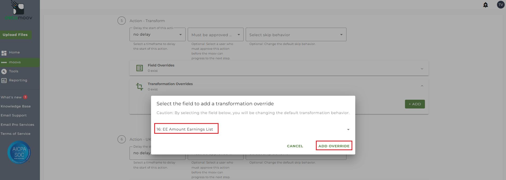Expand the Field Overrides panel

pos(422,69)
